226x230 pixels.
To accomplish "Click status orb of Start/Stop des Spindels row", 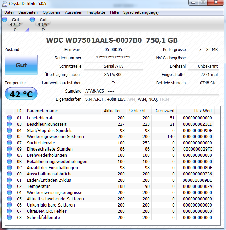I will click(9, 130).
